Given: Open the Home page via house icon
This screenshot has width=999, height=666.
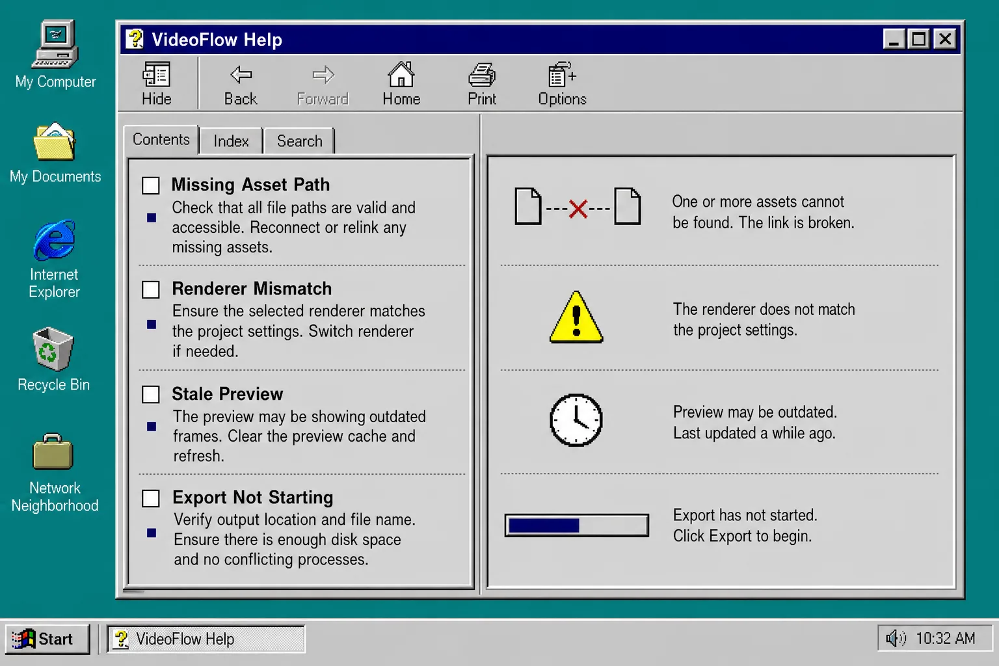Looking at the screenshot, I should click(401, 75).
